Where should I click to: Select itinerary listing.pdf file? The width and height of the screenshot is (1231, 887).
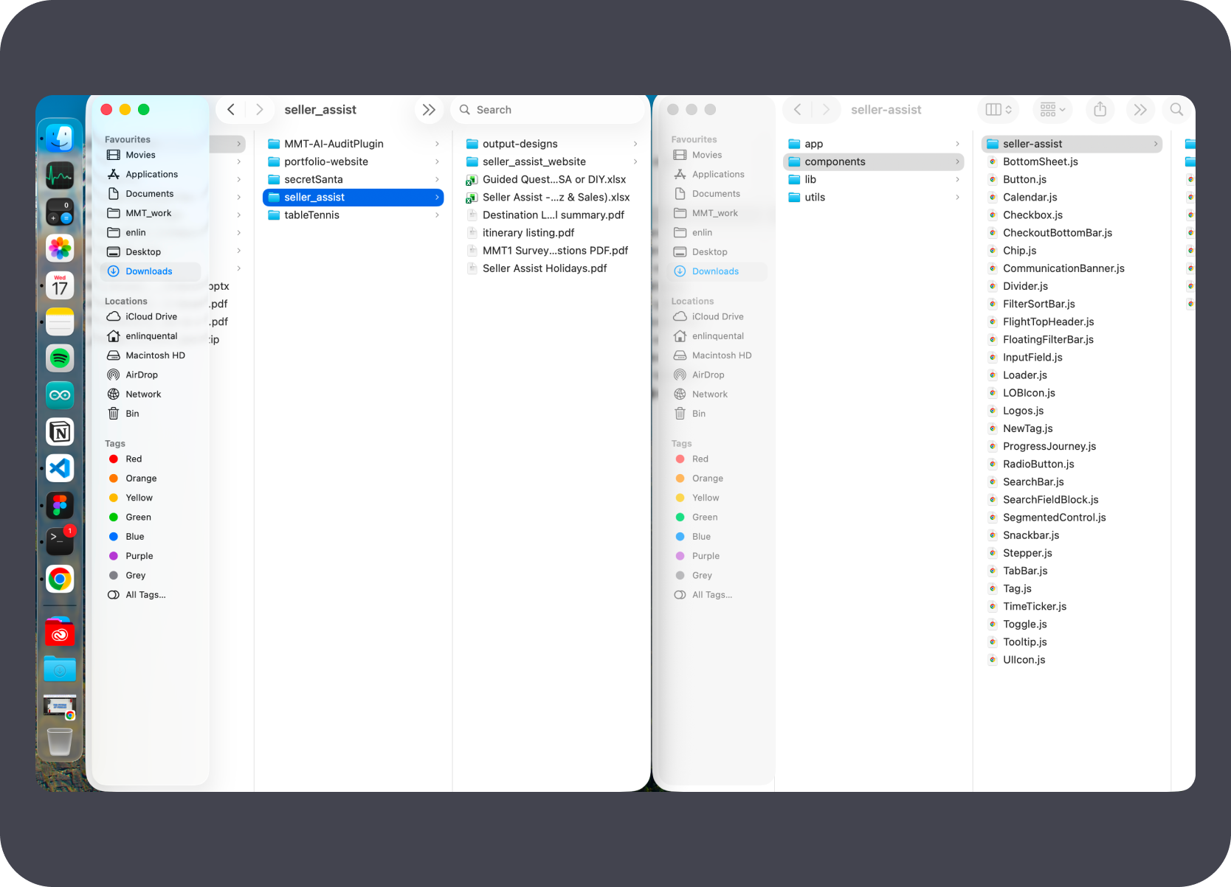point(551,233)
